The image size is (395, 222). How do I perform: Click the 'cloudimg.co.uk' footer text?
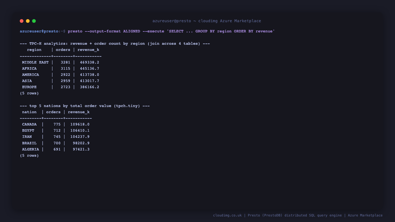point(227,215)
